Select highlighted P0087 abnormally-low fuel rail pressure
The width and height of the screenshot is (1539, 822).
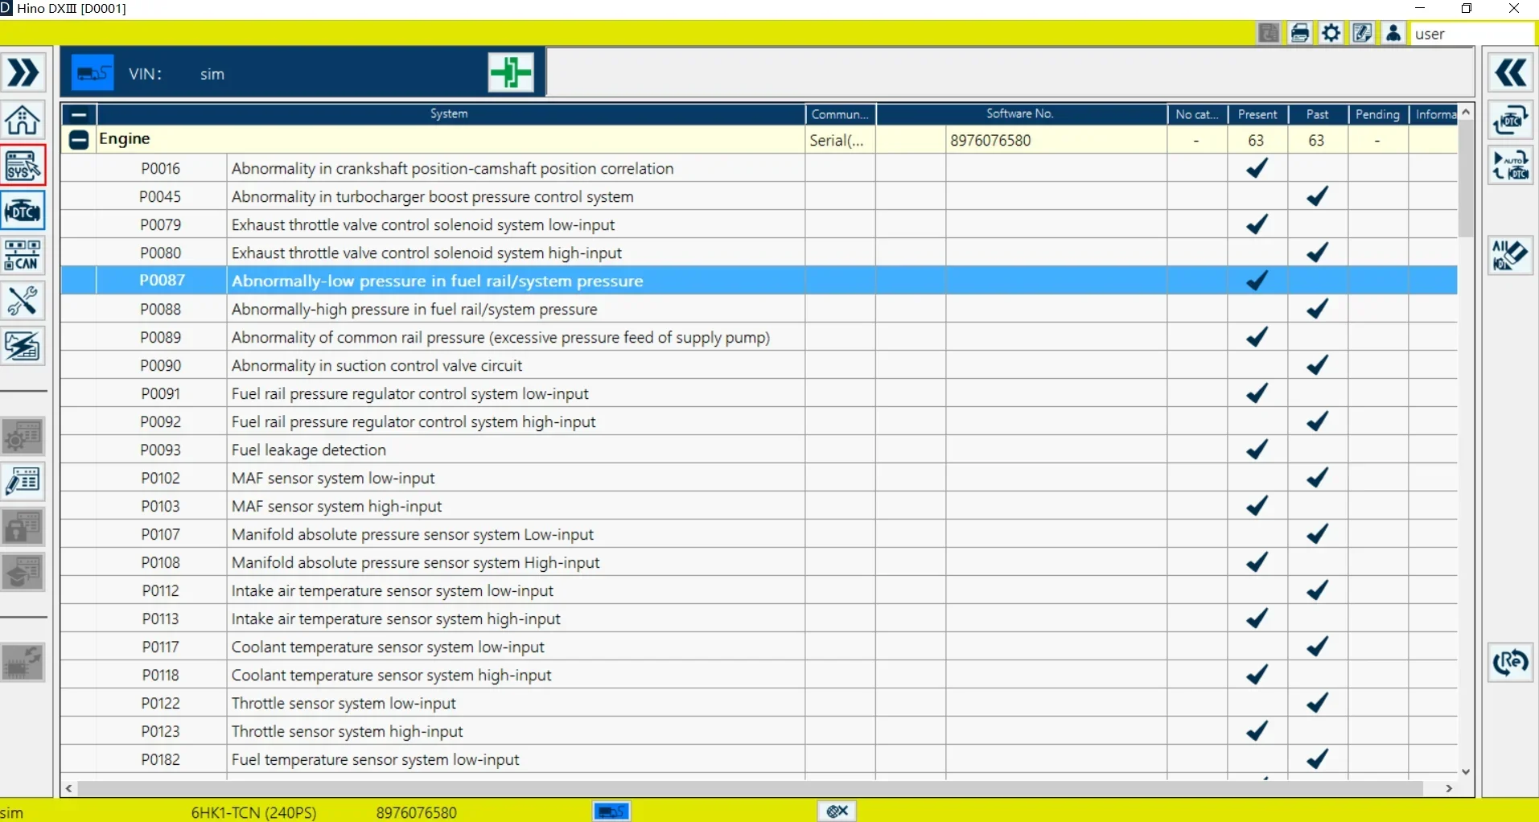(759, 281)
